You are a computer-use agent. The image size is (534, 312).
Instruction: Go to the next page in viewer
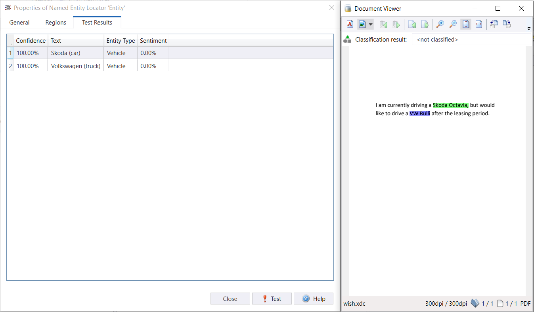tap(425, 25)
